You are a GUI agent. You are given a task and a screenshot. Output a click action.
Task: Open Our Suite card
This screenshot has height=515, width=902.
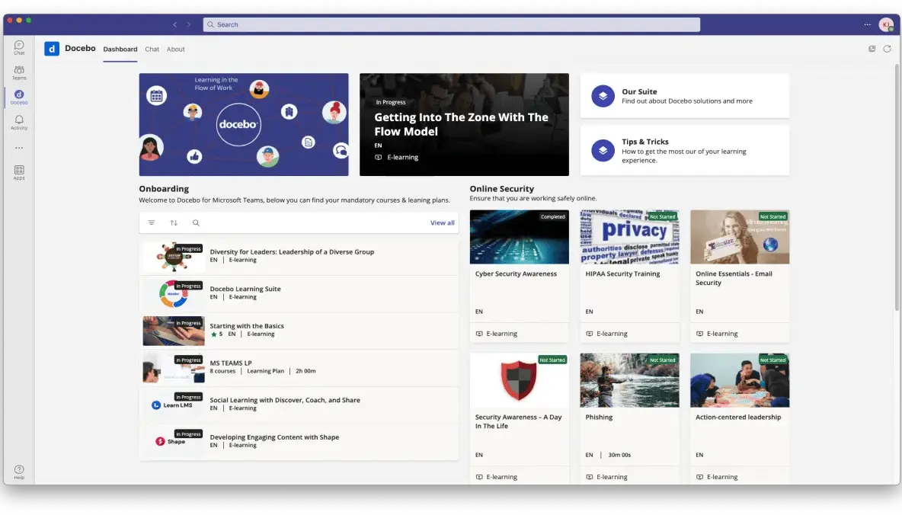tap(685, 96)
